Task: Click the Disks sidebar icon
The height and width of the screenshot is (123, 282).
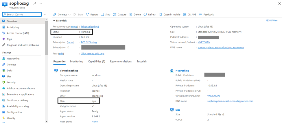Action: point(3,70)
